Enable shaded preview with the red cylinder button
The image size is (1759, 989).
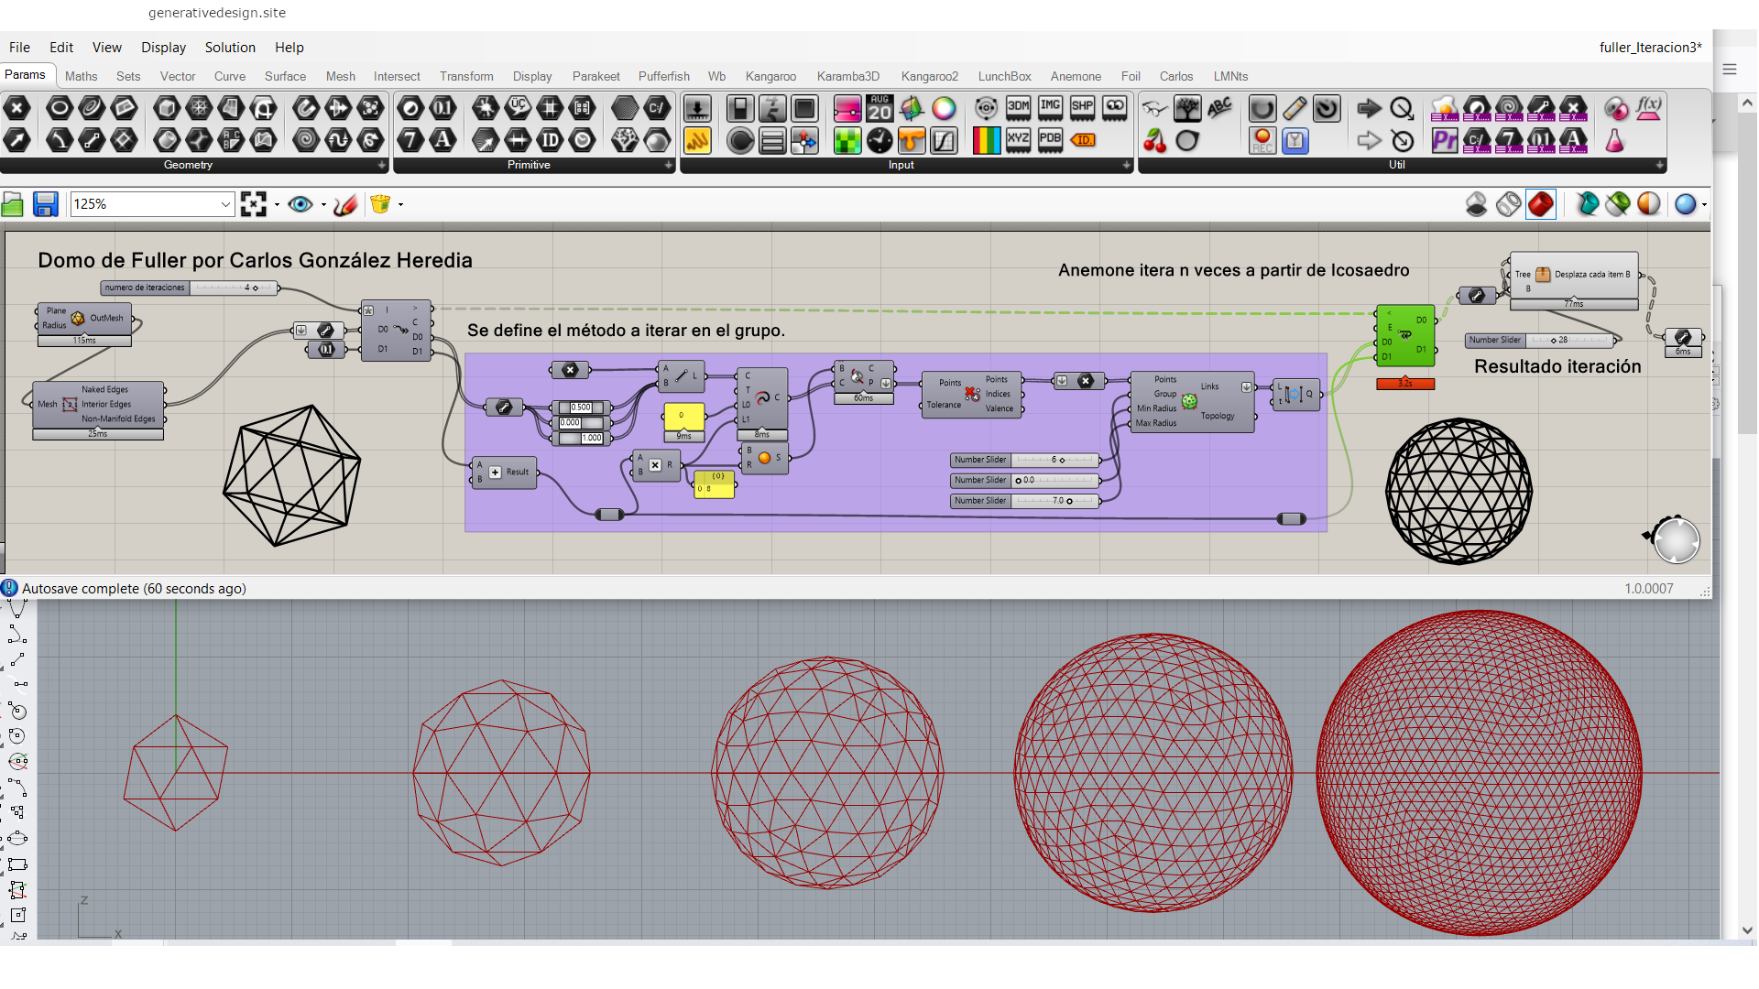[x=1541, y=204]
